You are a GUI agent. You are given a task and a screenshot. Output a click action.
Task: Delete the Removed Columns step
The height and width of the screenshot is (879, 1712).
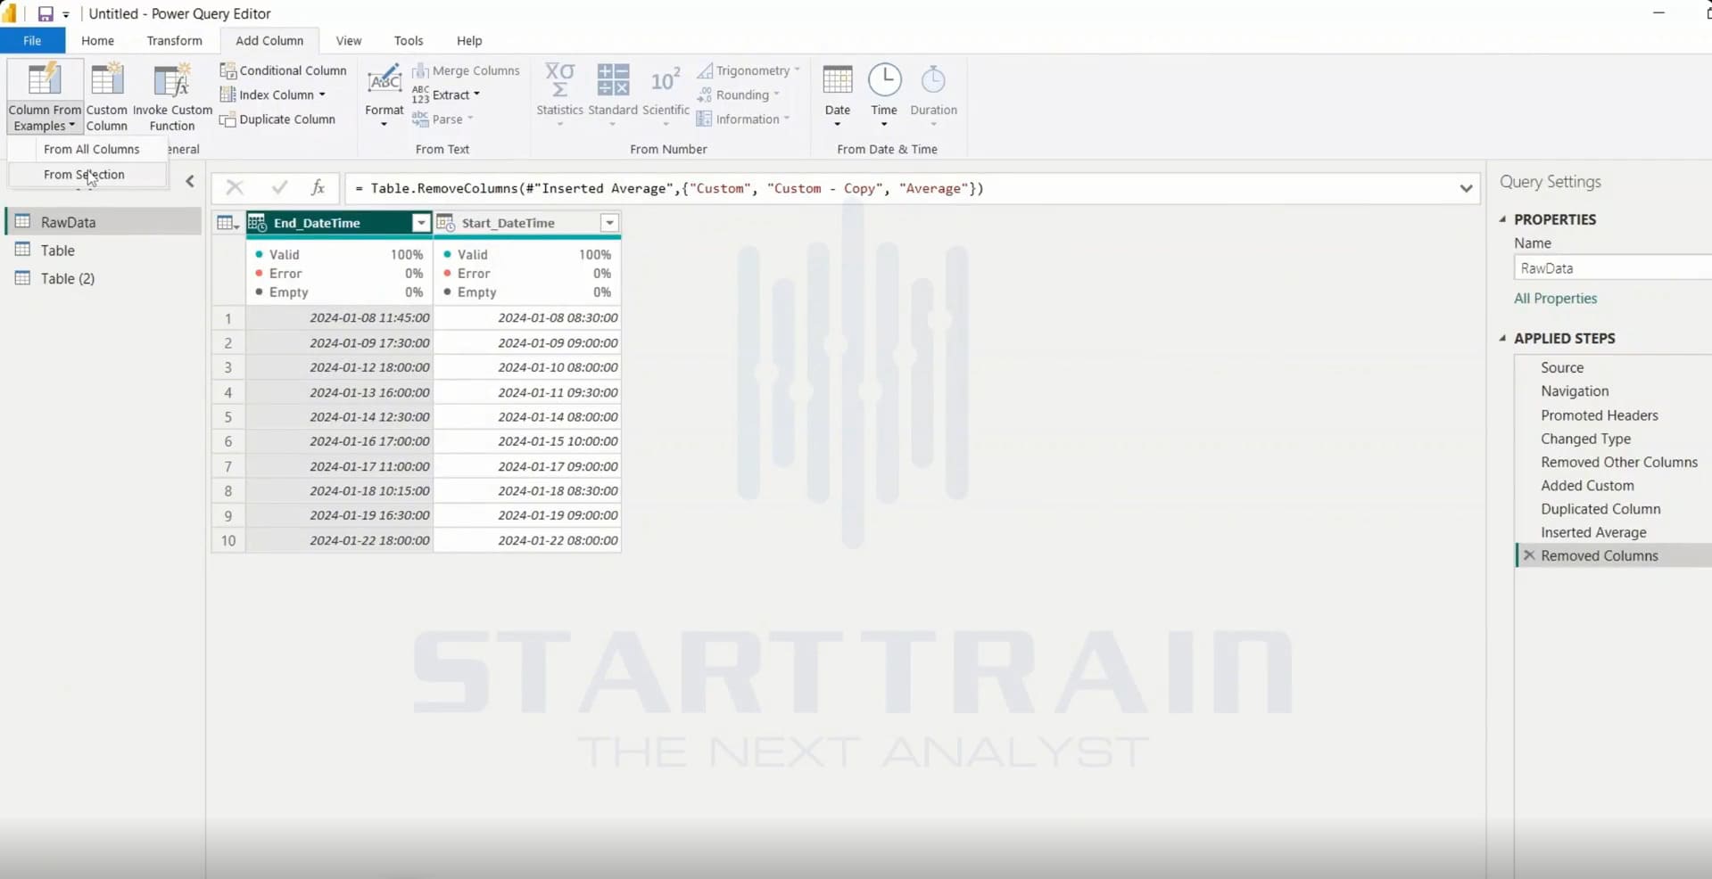click(1529, 555)
